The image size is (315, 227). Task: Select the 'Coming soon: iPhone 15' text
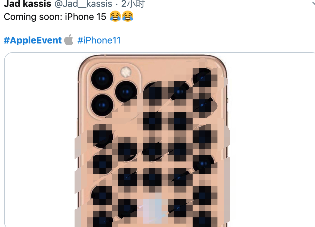(55, 17)
